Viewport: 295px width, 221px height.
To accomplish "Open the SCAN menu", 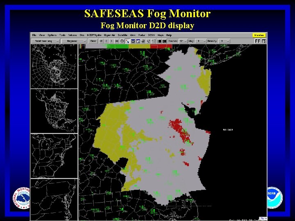I will coord(151,35).
